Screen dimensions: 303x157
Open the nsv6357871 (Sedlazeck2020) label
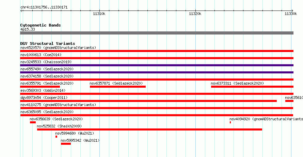[116, 83]
